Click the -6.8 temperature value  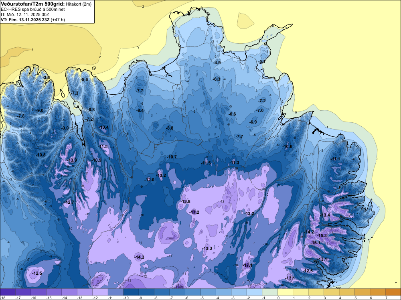(x=91, y=109)
